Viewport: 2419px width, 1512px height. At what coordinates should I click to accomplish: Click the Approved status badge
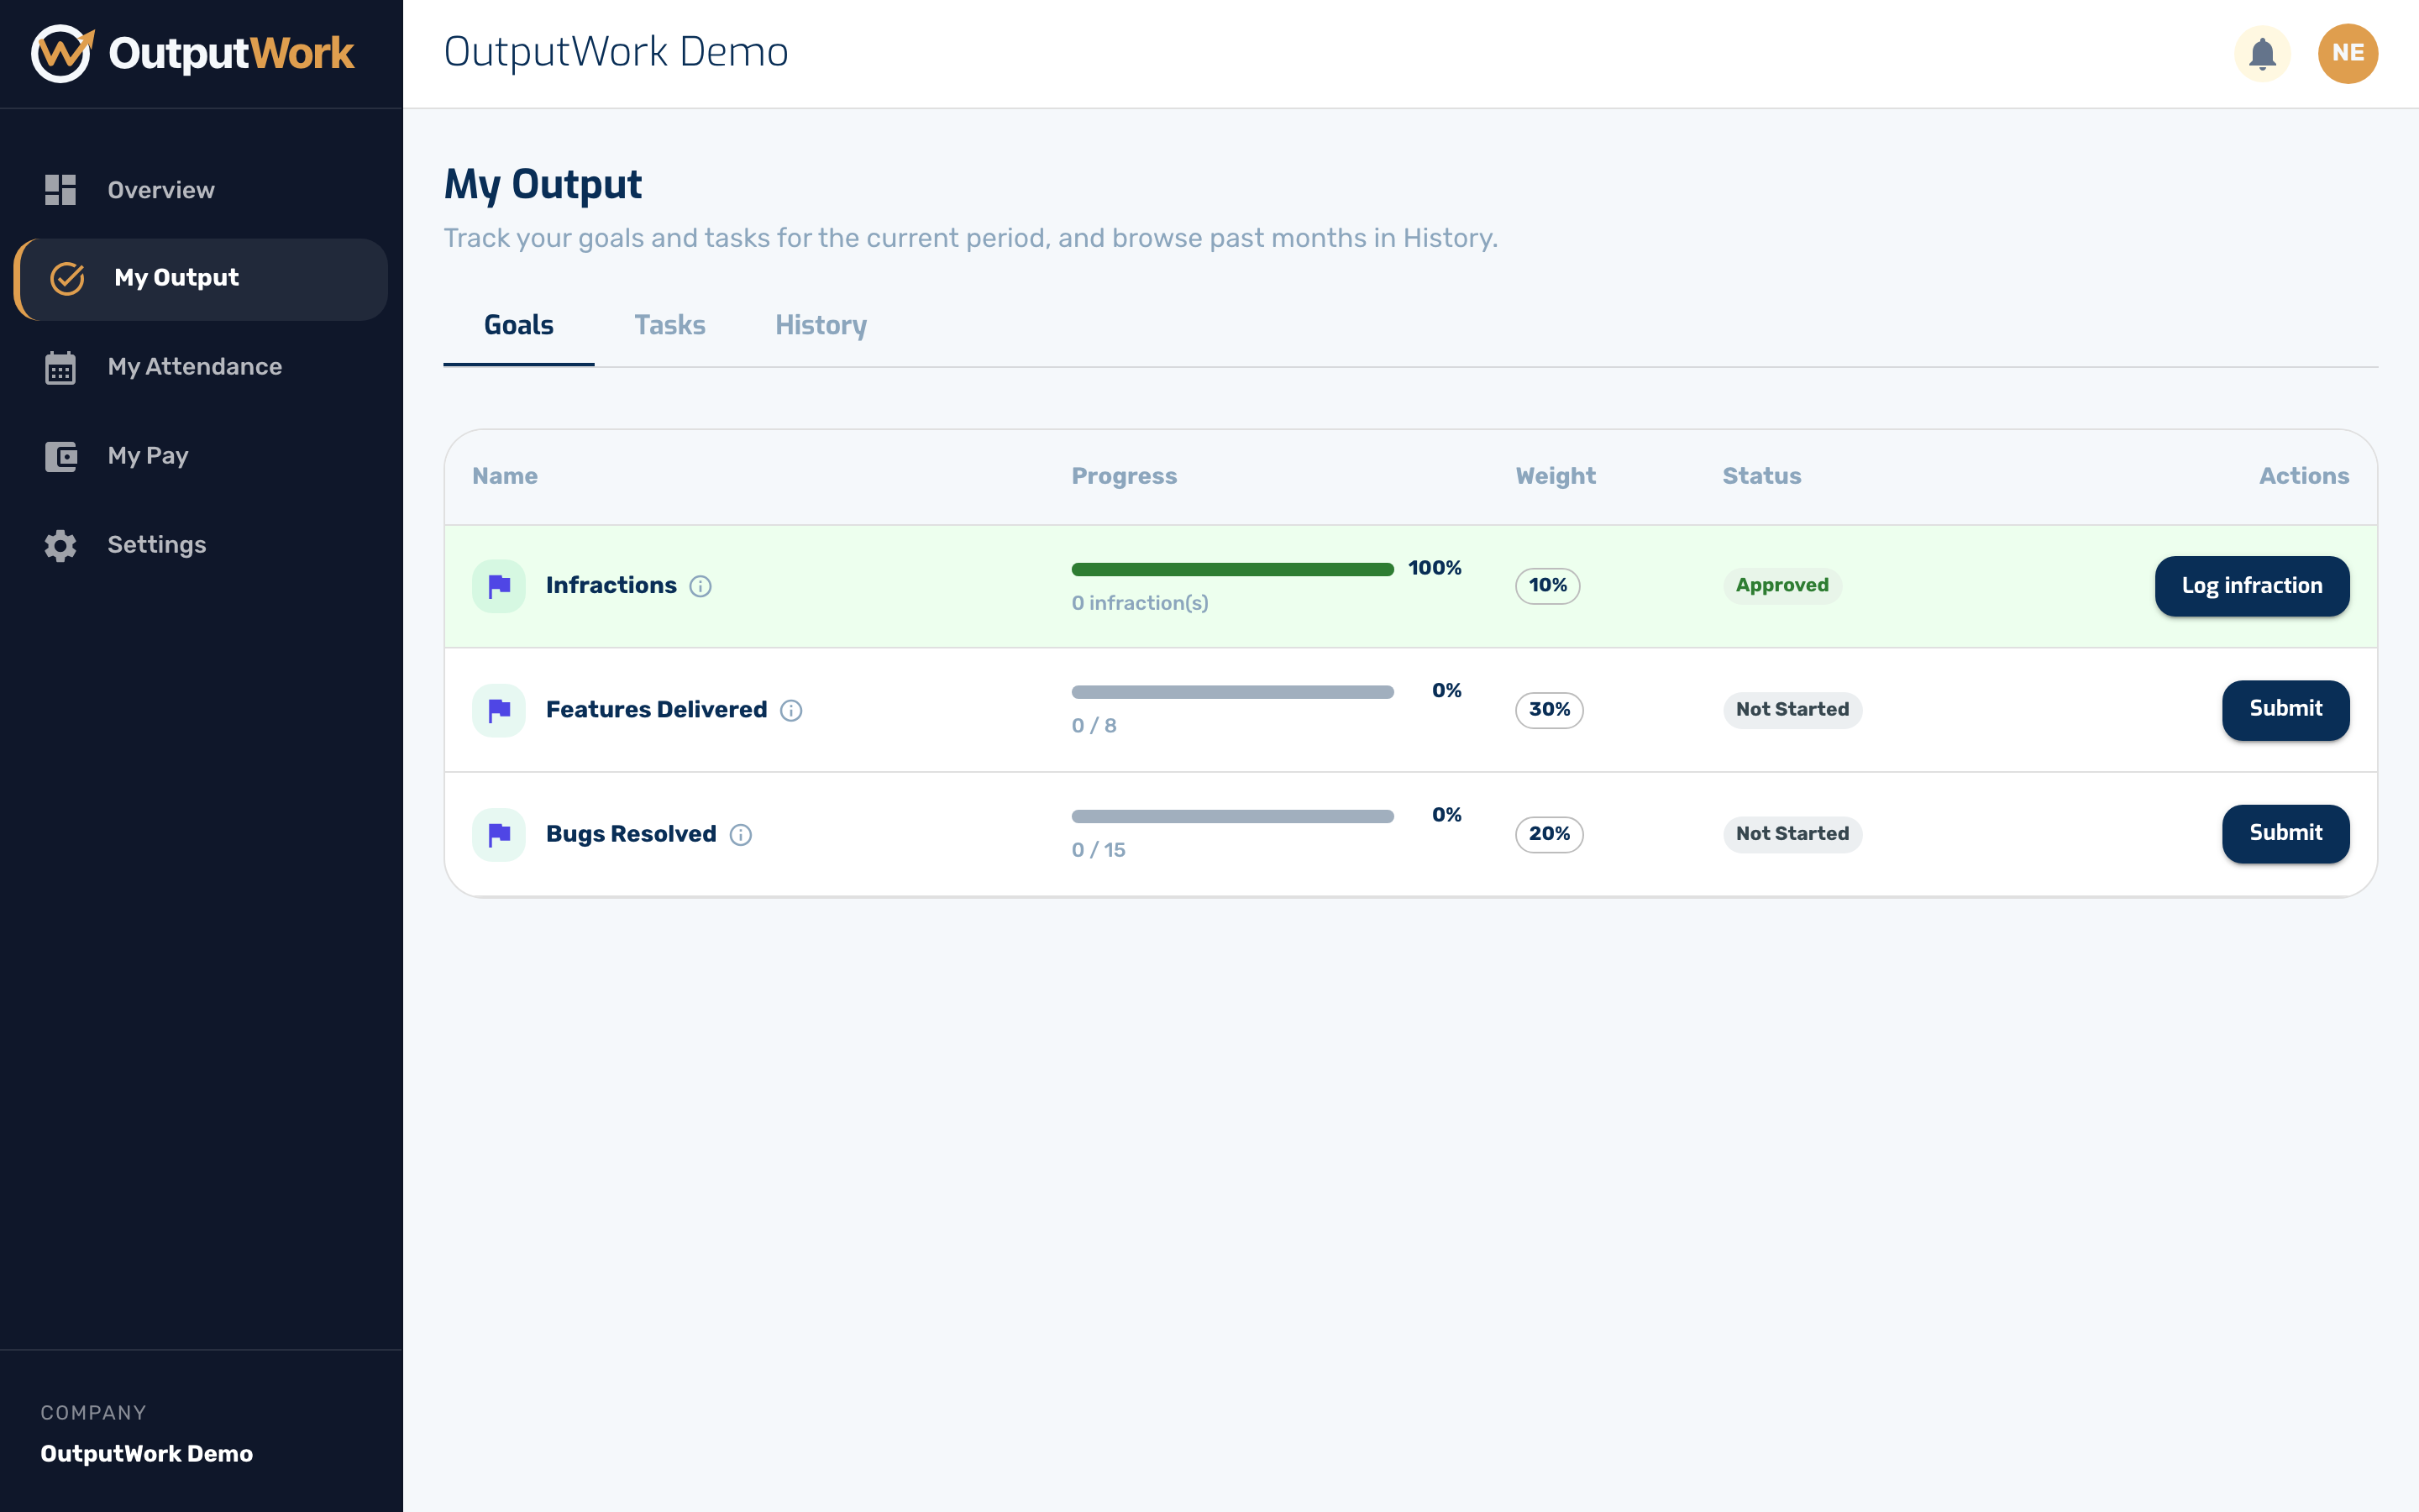(x=1782, y=586)
